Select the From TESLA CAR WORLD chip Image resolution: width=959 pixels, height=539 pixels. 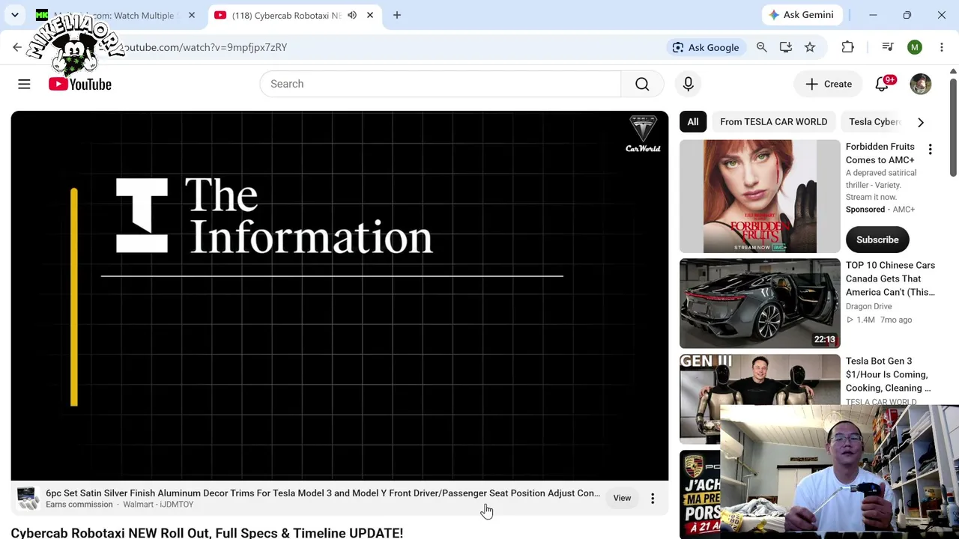point(774,122)
